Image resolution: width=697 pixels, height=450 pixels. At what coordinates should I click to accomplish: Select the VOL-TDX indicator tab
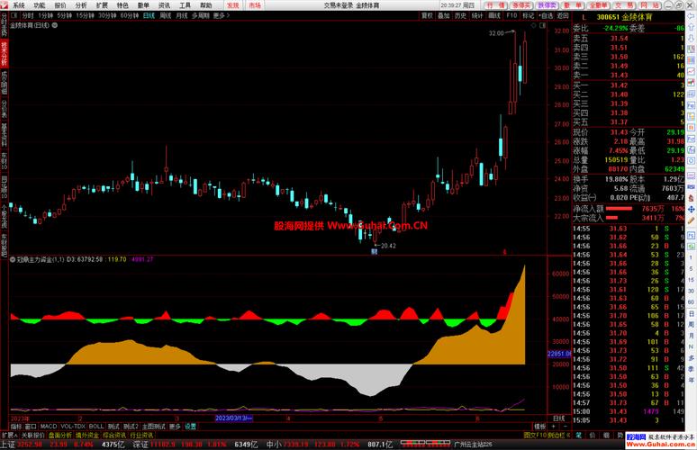(x=73, y=426)
